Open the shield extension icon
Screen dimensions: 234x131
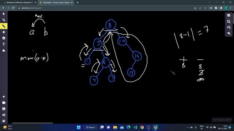211,8
